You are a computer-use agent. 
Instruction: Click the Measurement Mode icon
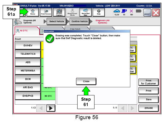coord(72,12)
